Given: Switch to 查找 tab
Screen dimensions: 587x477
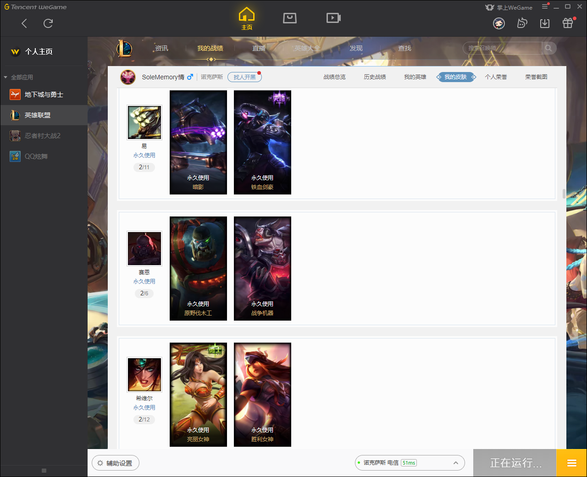Looking at the screenshot, I should [404, 48].
